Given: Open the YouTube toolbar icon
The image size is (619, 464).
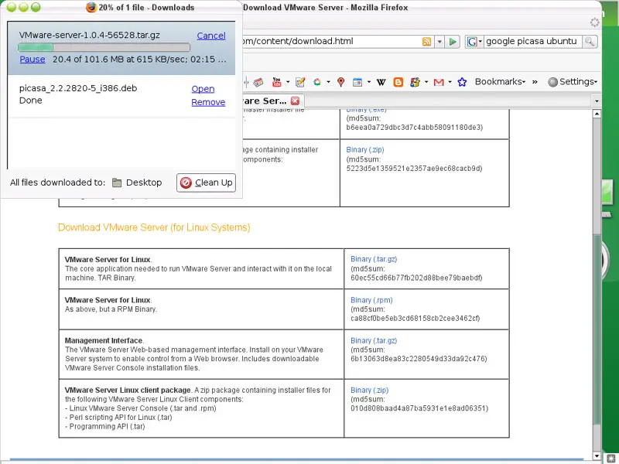Looking at the screenshot, I should 277,82.
